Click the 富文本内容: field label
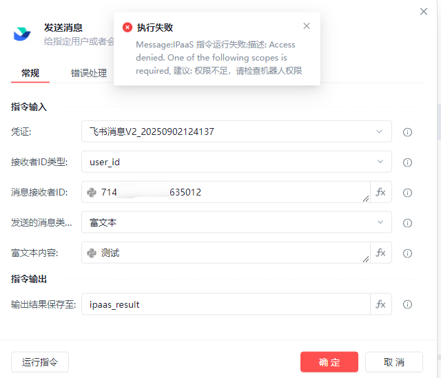441x378 pixels. (x=34, y=253)
